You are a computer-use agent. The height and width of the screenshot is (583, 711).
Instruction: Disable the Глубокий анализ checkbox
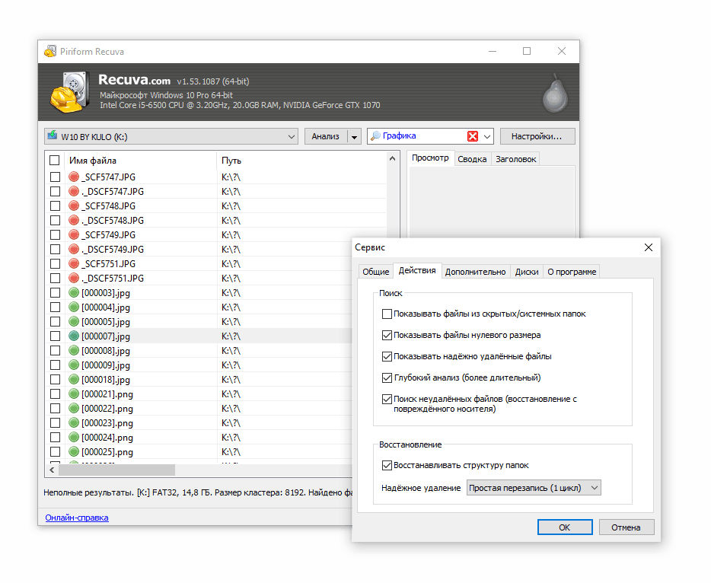coord(387,378)
